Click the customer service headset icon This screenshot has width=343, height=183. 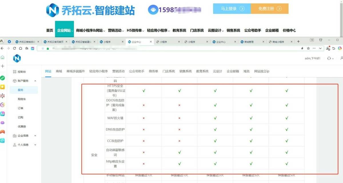[329, 59]
